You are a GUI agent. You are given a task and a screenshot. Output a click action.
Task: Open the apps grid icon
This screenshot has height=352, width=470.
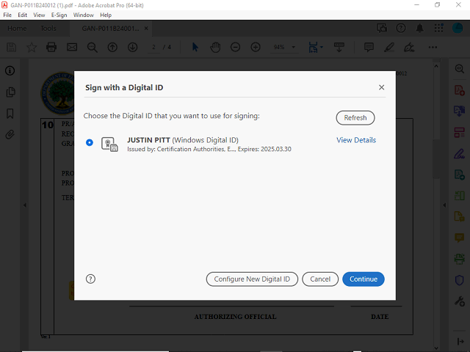click(439, 28)
